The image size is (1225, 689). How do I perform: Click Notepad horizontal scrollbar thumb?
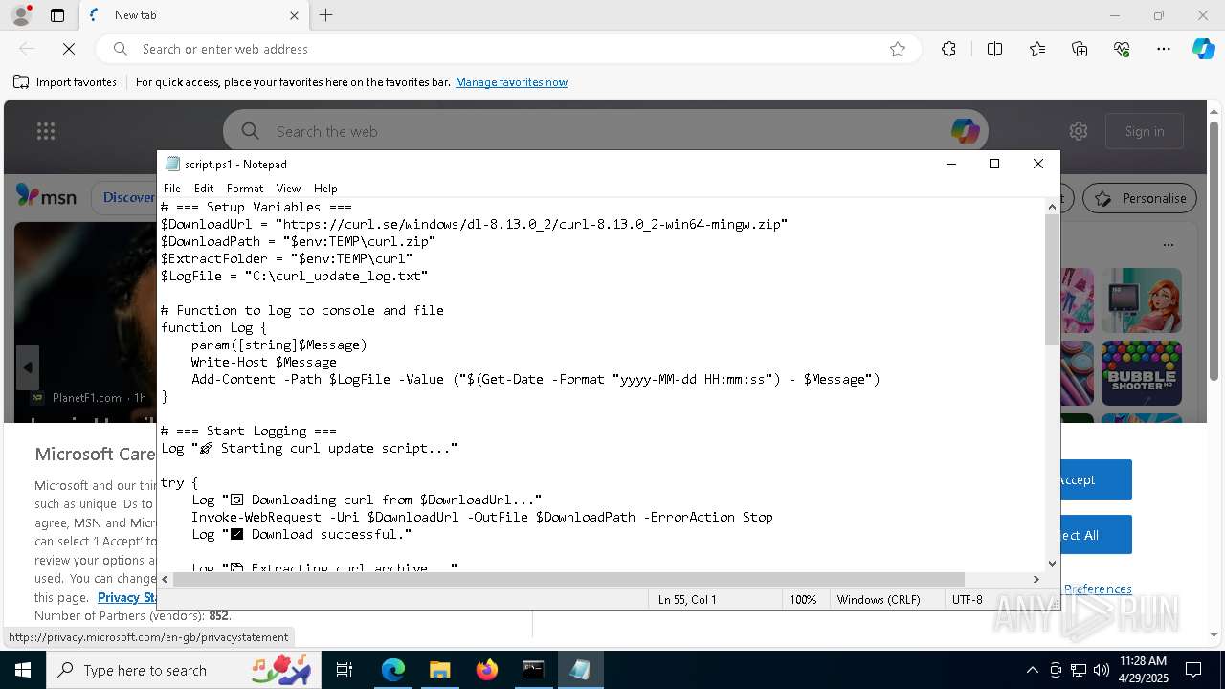coord(569,579)
